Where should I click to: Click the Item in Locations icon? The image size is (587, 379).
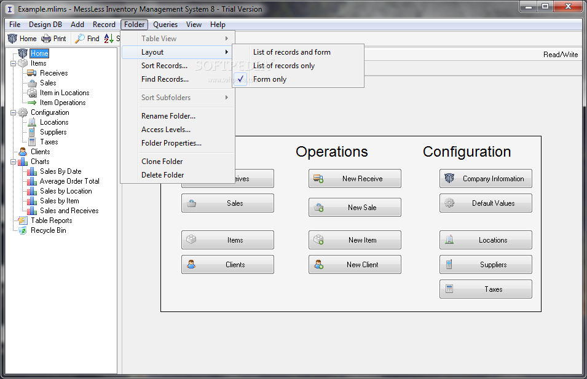pos(32,92)
